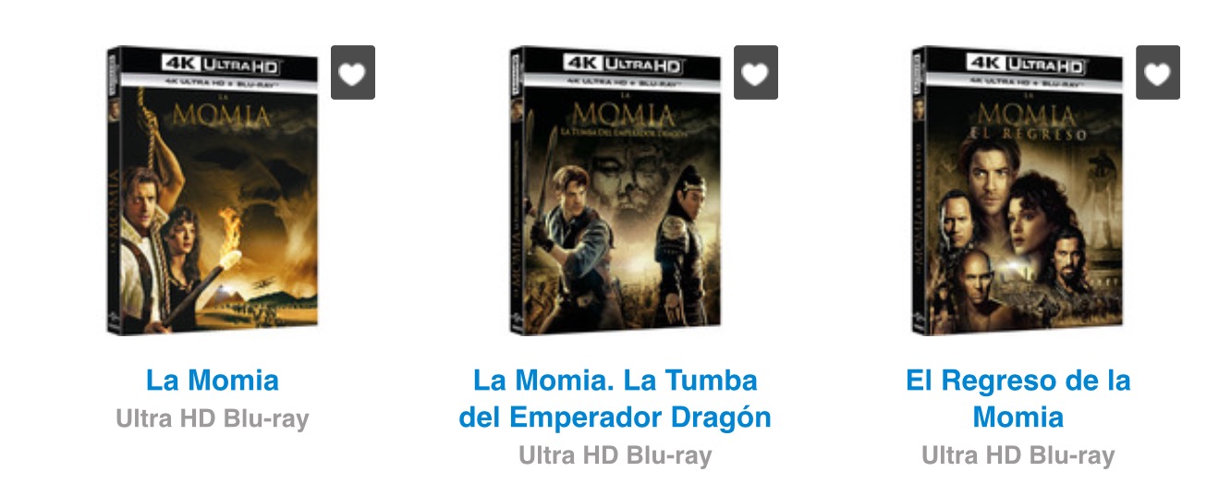
Task: Open the La Momia title link
Action: [213, 381]
